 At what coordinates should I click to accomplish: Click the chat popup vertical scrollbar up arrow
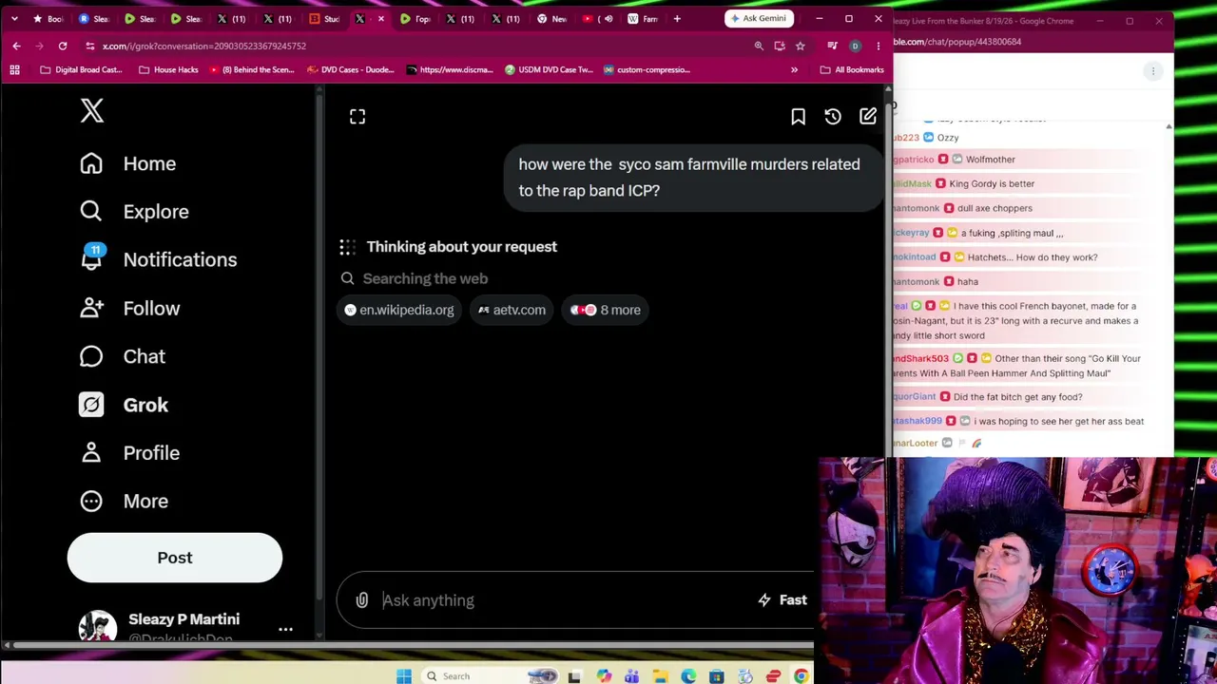[x=1169, y=126]
